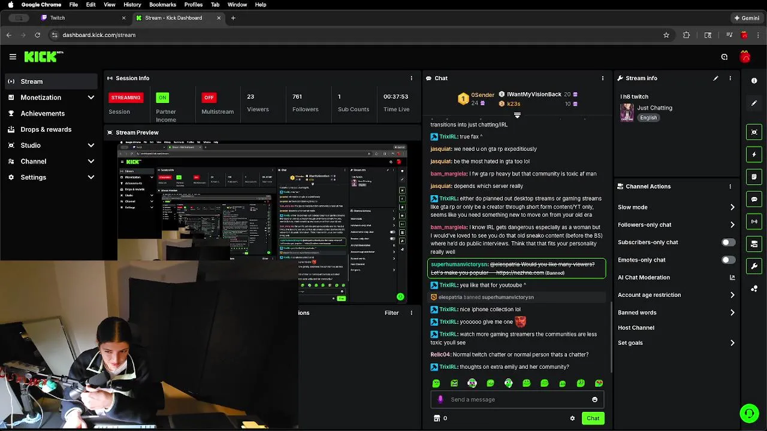The height and width of the screenshot is (431, 767).
Task: Open chat settings gear icon
Action: [572, 418]
